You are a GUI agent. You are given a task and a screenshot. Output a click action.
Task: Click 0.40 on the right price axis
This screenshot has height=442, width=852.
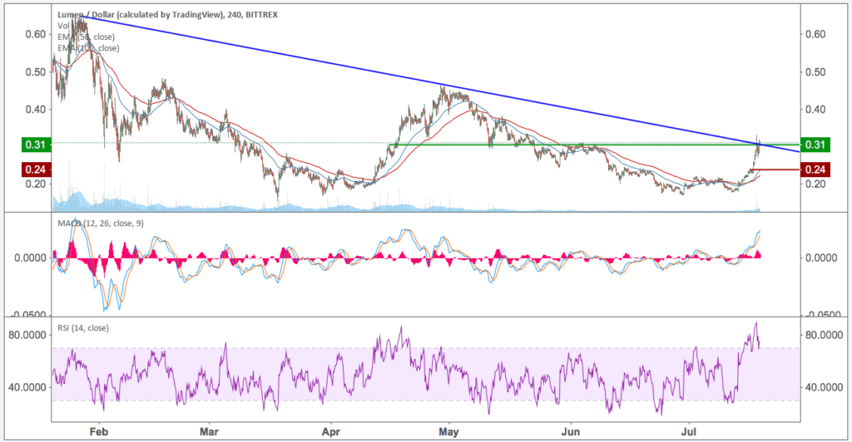click(x=815, y=110)
